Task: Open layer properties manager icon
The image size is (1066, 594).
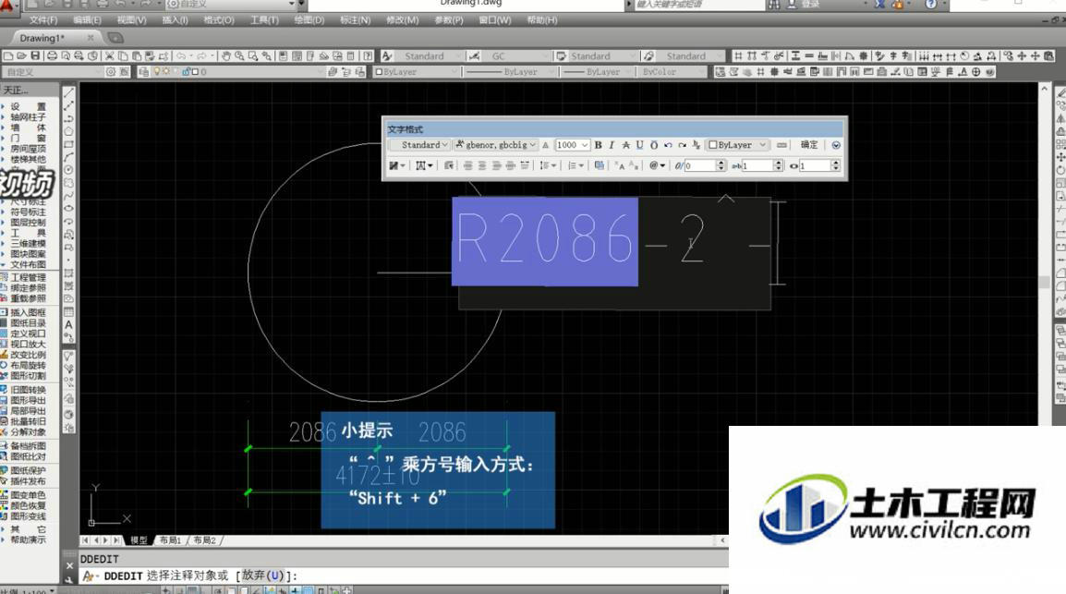Action: 143,71
